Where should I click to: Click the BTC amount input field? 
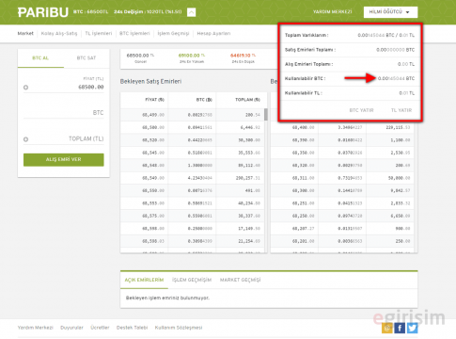64,113
